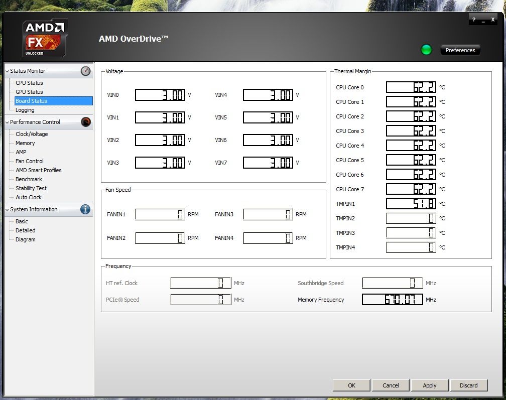Open the Clock/Voltage page
506x400 pixels.
(x=32, y=134)
